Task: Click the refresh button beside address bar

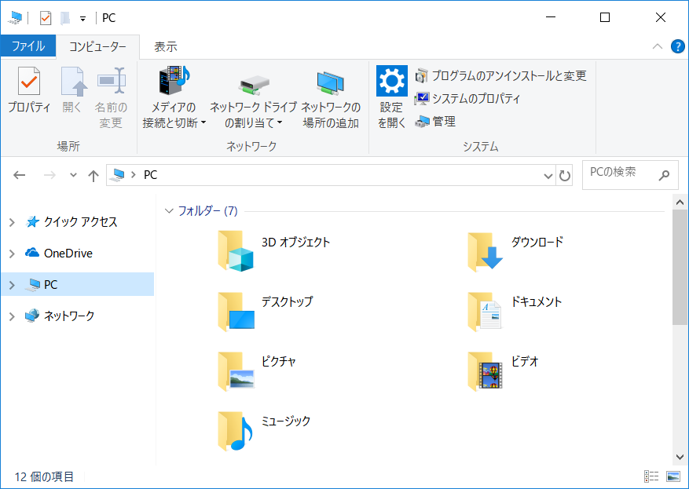Action: (565, 176)
